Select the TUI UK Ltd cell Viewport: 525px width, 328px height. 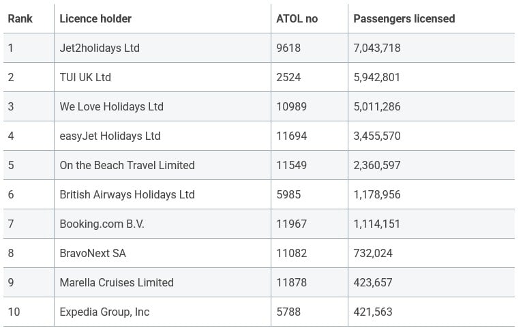click(x=85, y=77)
